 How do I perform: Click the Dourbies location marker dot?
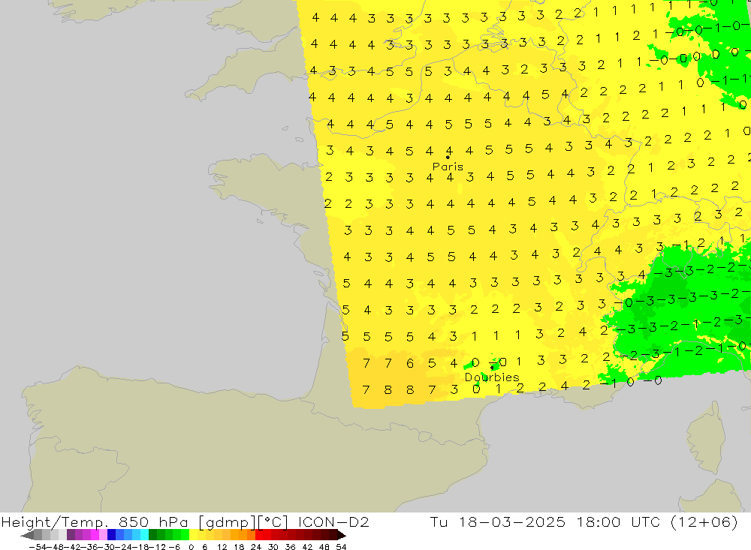point(493,368)
